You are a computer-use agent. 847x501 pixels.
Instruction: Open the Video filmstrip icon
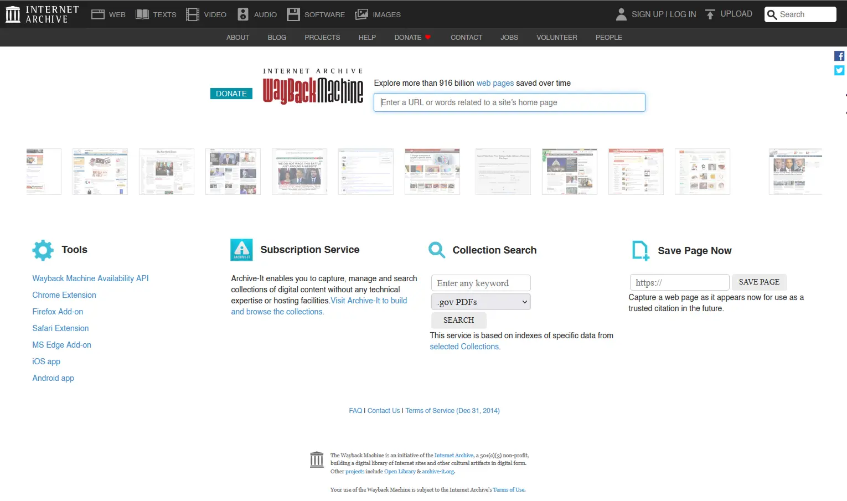pyautogui.click(x=193, y=14)
